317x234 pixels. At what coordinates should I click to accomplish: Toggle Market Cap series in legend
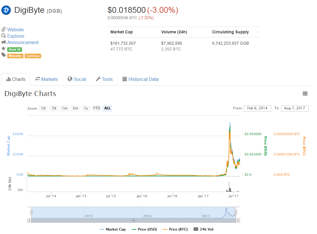pyautogui.click(x=113, y=229)
